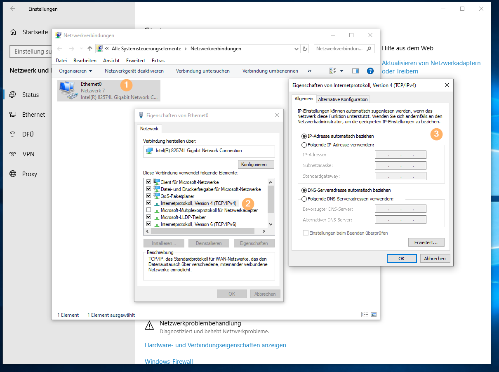Open the blue help question mark
This screenshot has height=372, width=499.
pyautogui.click(x=370, y=71)
